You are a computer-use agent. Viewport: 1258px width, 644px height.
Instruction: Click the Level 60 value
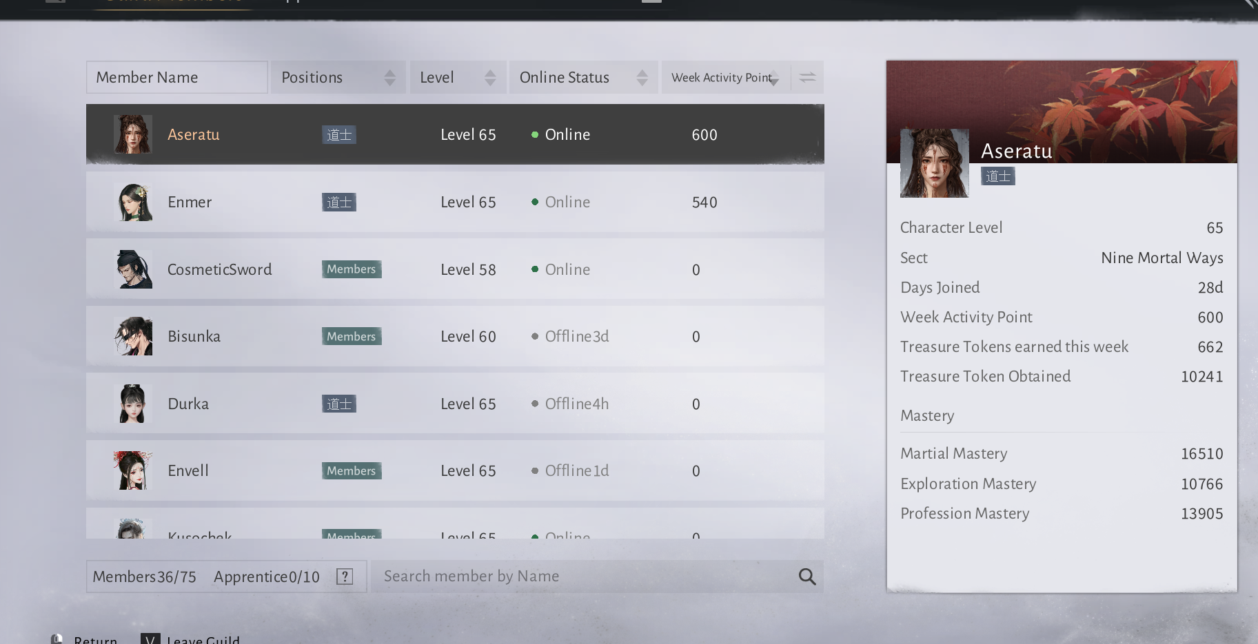coord(469,336)
